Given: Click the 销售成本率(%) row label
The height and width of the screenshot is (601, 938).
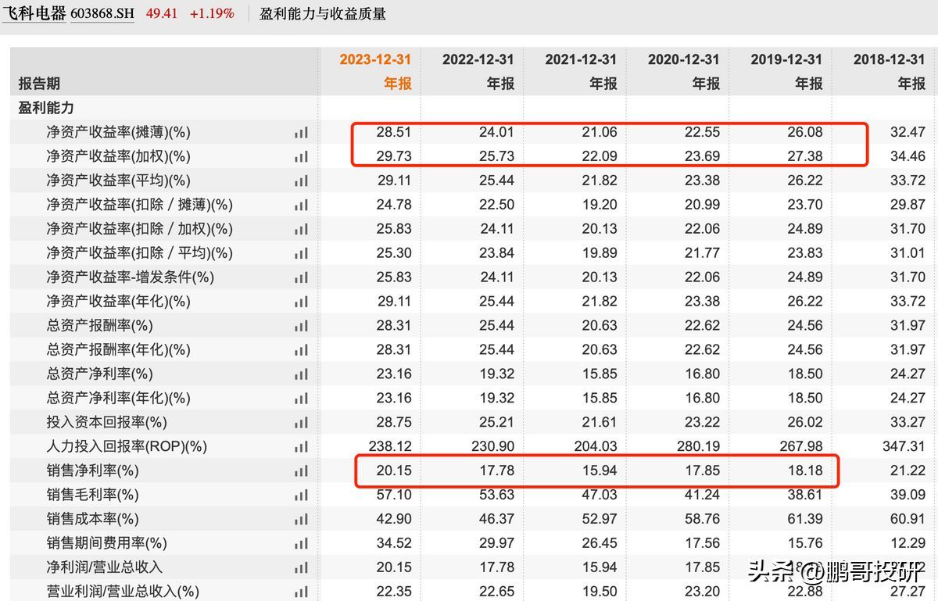Looking at the screenshot, I should coord(92,519).
